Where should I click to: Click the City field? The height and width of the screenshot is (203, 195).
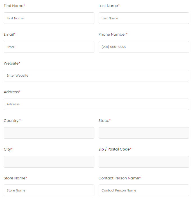[49, 162]
